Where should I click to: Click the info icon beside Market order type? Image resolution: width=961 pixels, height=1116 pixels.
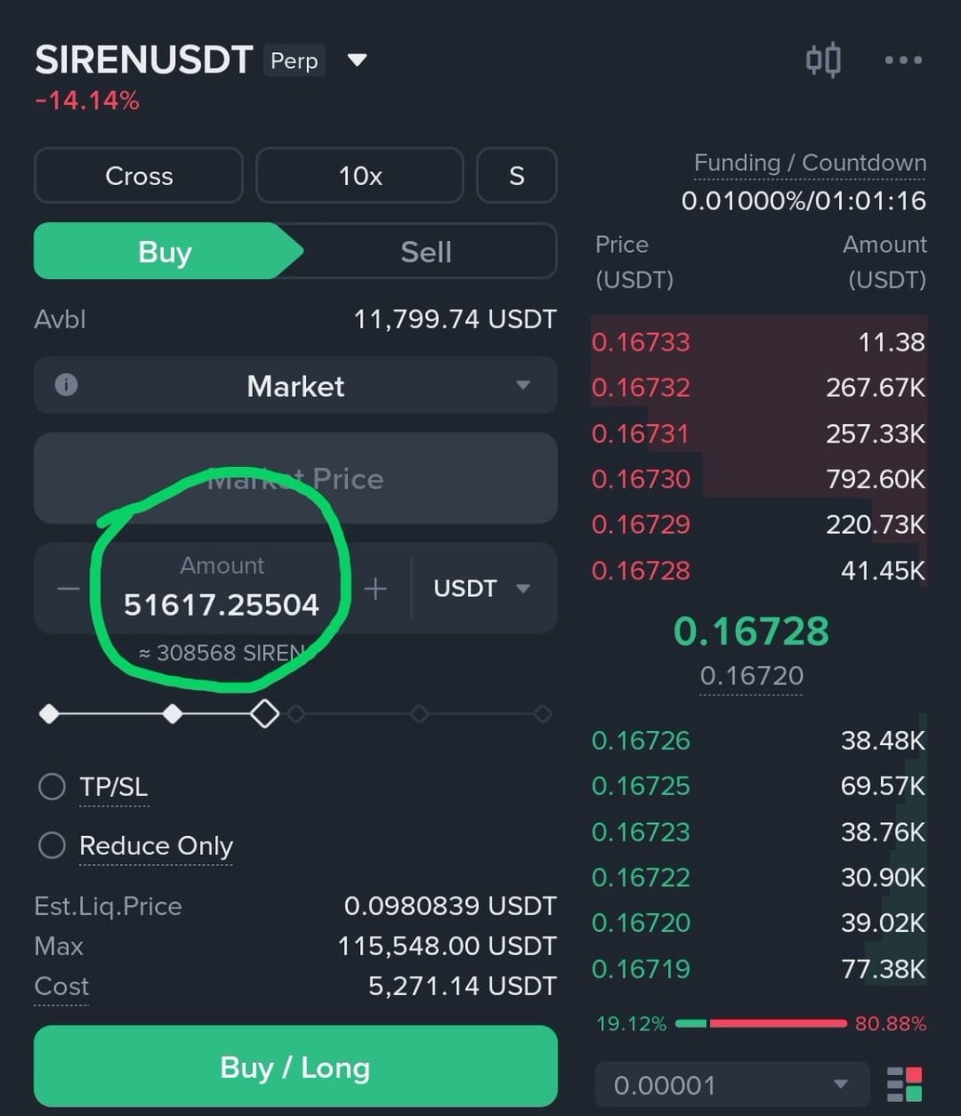tap(65, 385)
